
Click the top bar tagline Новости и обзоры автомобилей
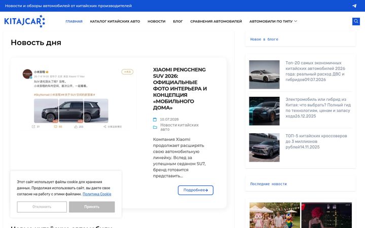click(68, 6)
